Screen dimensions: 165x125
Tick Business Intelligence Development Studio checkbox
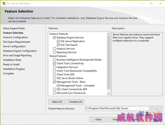click(54, 60)
